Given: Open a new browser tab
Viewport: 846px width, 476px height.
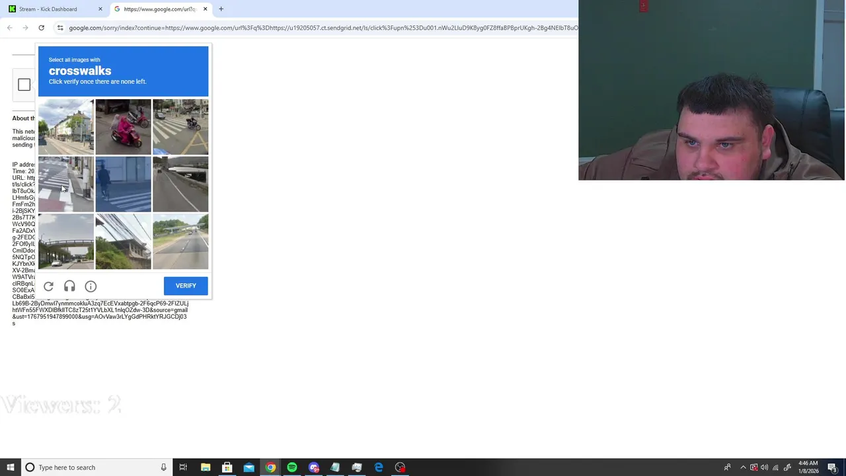Looking at the screenshot, I should (x=221, y=9).
